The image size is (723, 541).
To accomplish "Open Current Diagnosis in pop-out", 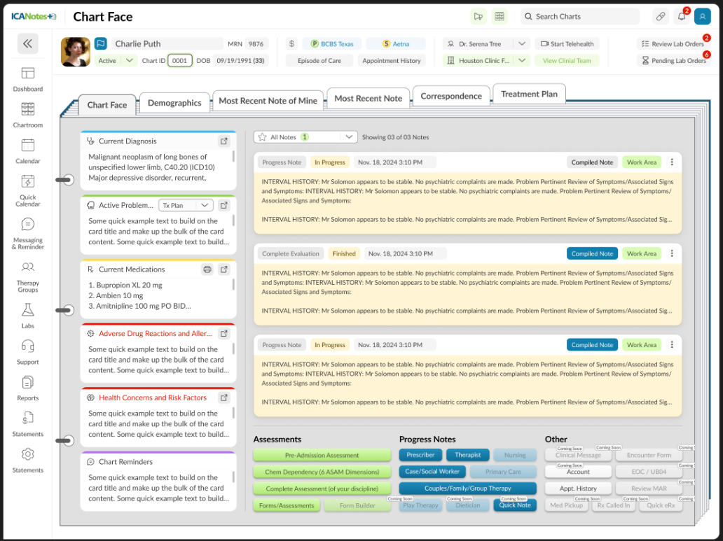I will (224, 141).
